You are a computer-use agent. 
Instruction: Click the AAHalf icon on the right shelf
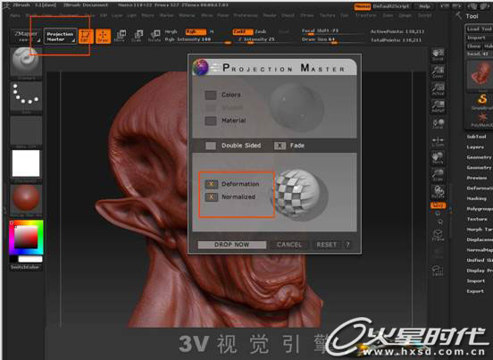[438, 106]
